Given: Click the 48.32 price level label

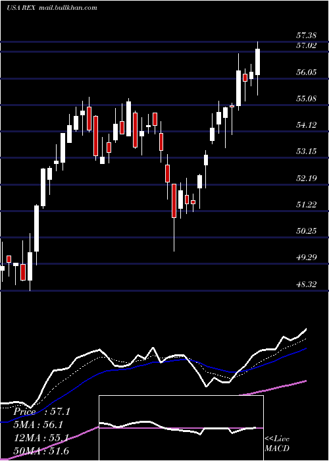Looking at the screenshot, I should coord(306,285).
